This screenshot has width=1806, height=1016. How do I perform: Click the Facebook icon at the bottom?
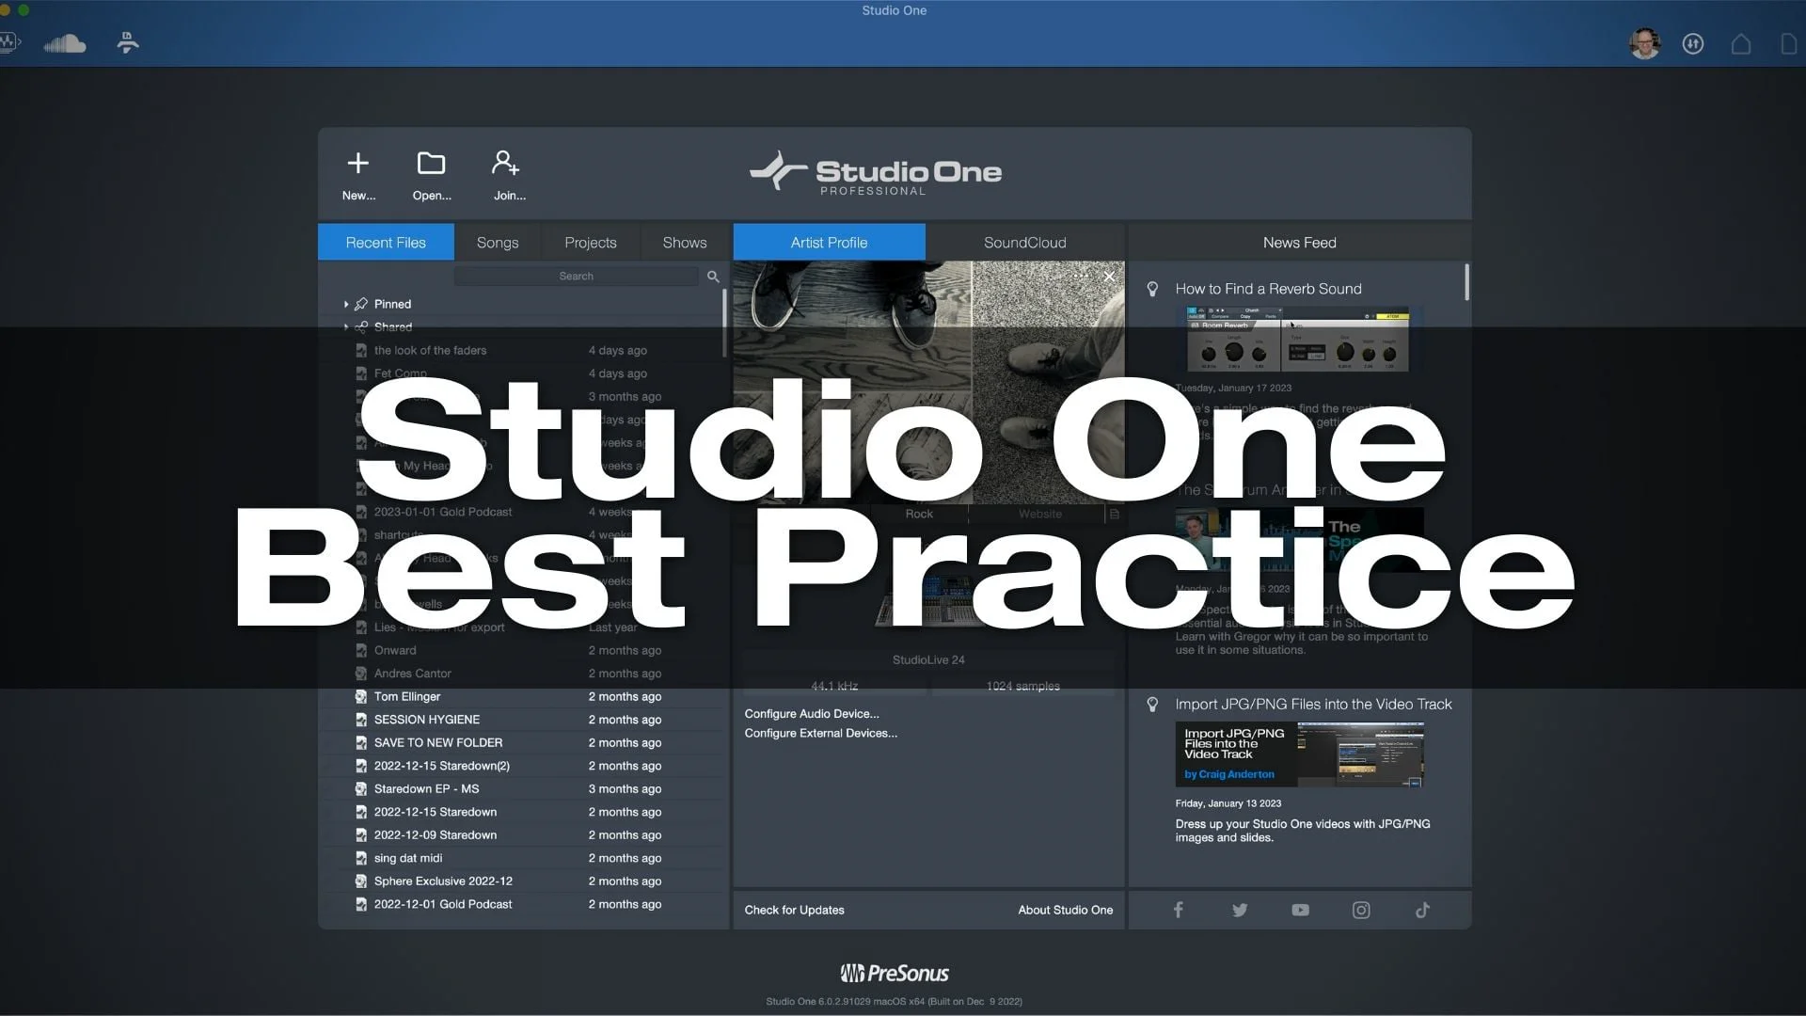pyautogui.click(x=1178, y=910)
